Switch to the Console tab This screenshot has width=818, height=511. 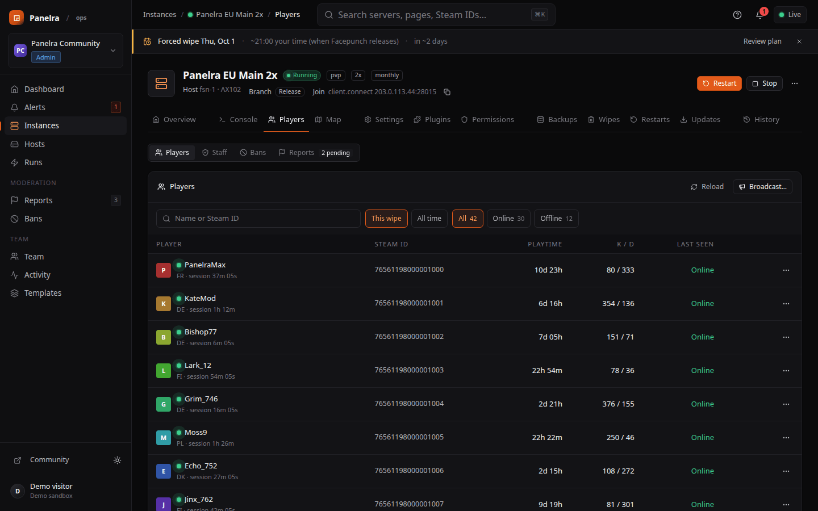pyautogui.click(x=238, y=120)
